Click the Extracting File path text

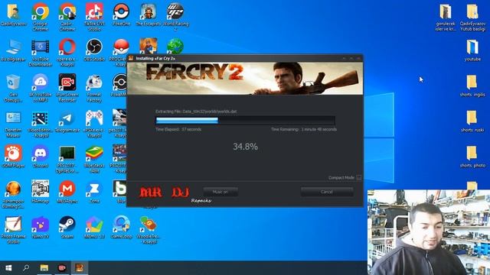(x=196, y=112)
